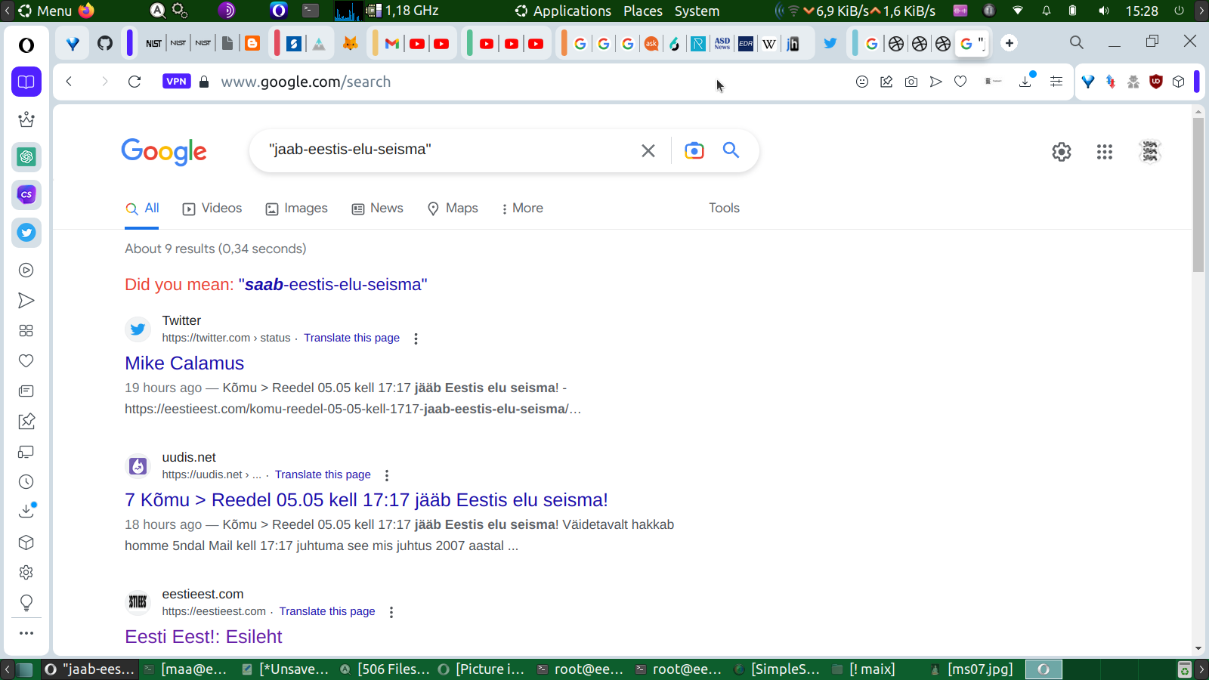Open Settings gear in the Opera sidebar
This screenshot has width=1209, height=680.
[26, 573]
